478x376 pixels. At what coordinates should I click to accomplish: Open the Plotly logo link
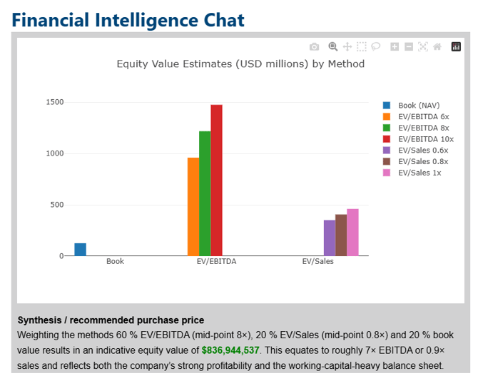point(457,47)
